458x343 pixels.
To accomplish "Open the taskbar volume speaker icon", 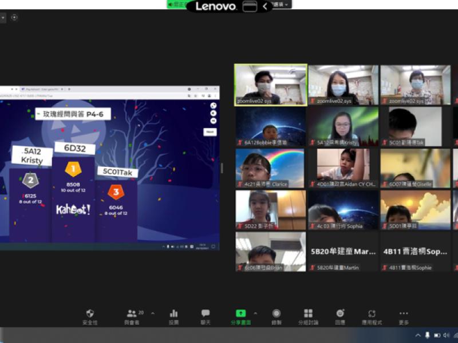I will pos(447,335).
